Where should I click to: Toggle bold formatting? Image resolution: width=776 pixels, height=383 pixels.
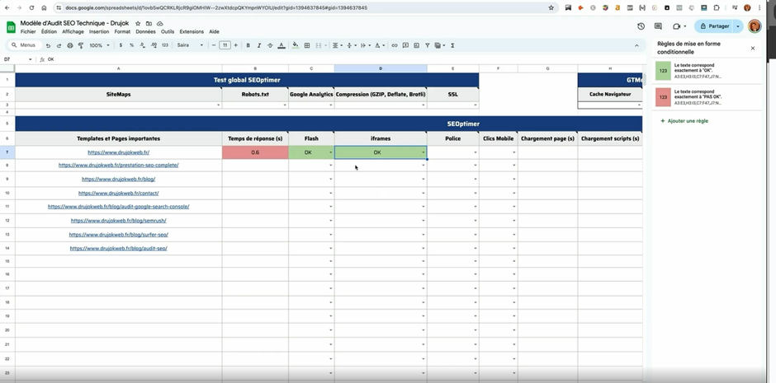coord(248,45)
